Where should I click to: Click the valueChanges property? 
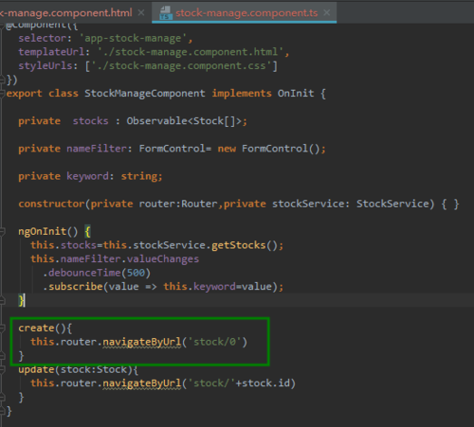pos(163,259)
